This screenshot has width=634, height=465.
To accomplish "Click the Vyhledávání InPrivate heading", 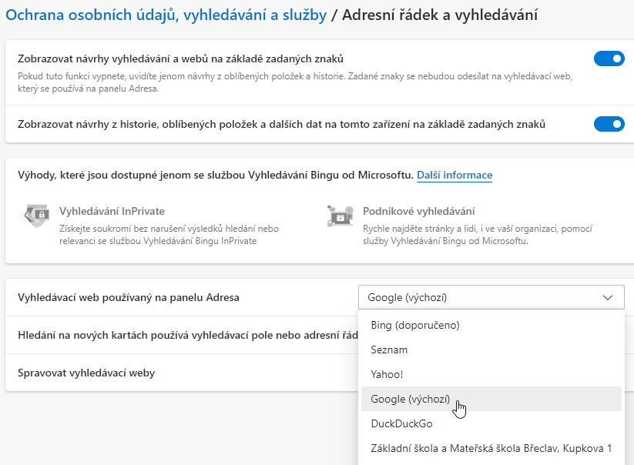I will [x=112, y=211].
